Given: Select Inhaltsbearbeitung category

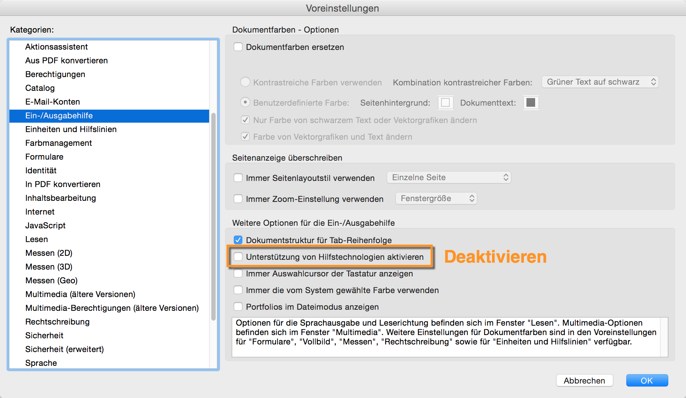Looking at the screenshot, I should pos(109,198).
